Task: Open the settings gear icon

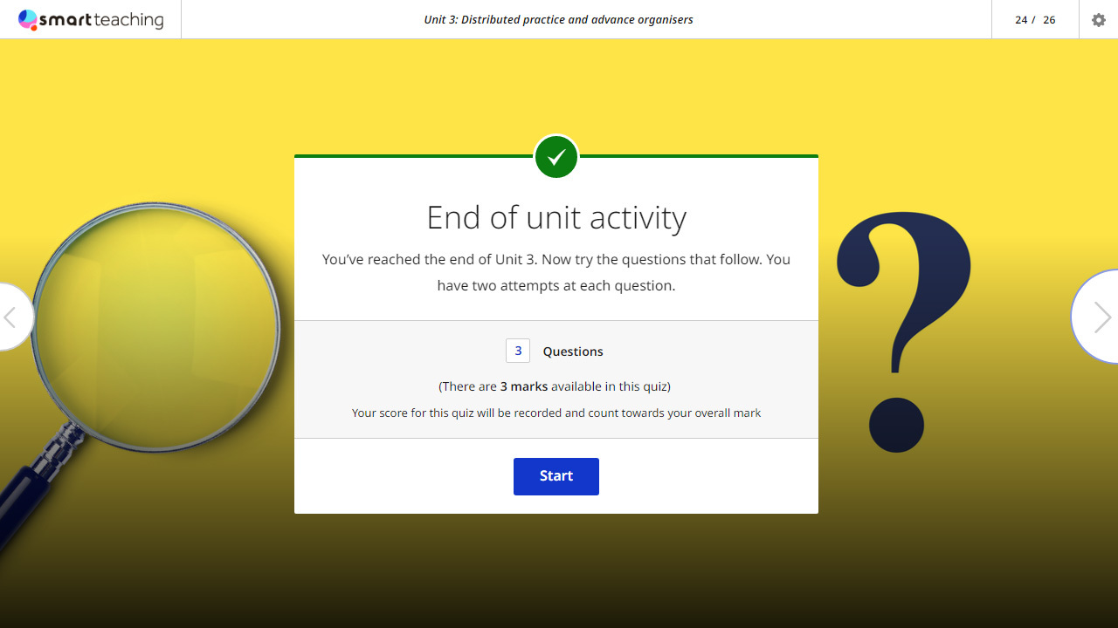Action: click(x=1098, y=19)
